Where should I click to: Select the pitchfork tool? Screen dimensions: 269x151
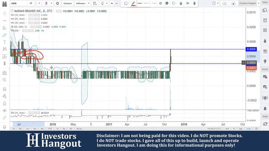5,28
